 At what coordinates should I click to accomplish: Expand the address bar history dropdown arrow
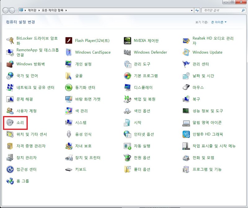click(192, 11)
